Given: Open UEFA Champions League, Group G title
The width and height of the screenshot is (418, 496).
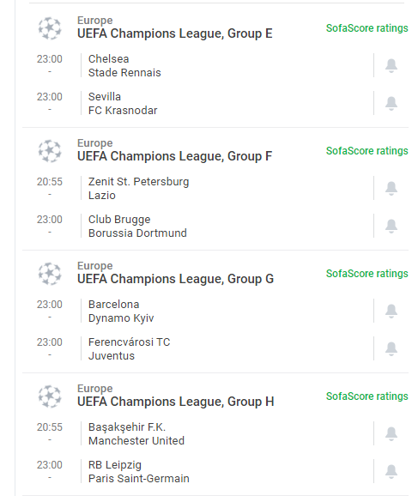Looking at the screenshot, I should 175,279.
